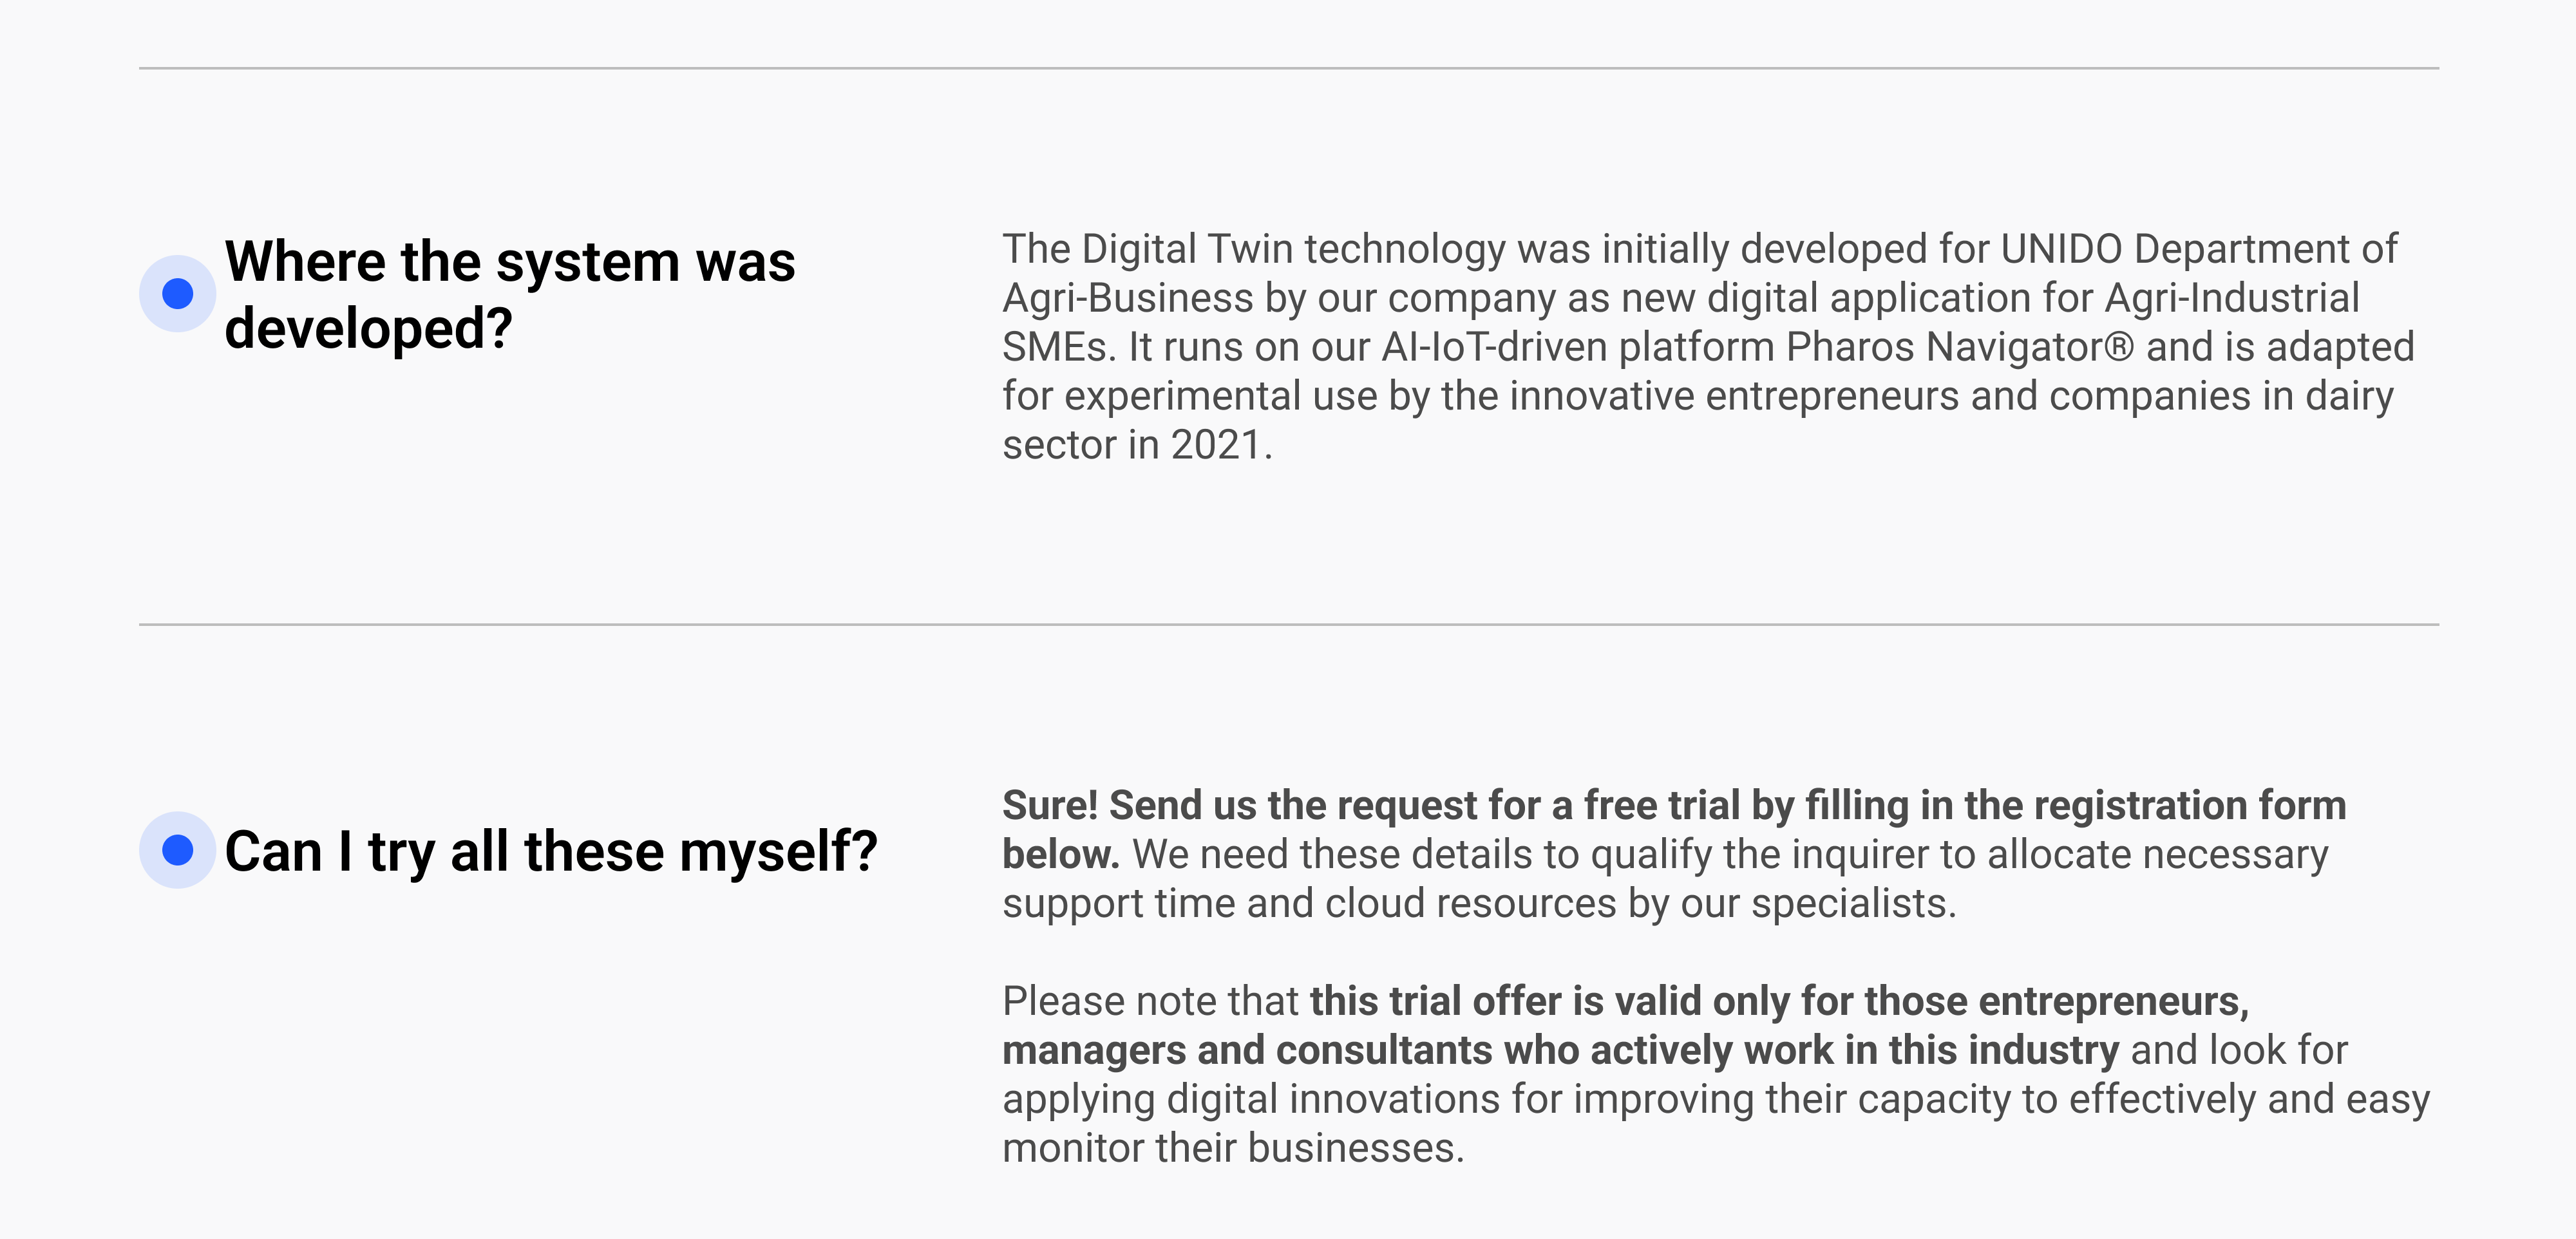Viewport: 2576px width, 1239px height.
Task: Click the "AI-IoT-driven platform" phrase
Action: (x=1577, y=347)
